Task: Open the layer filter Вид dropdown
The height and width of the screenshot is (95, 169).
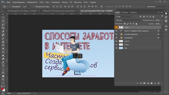Action: (x=124, y=17)
